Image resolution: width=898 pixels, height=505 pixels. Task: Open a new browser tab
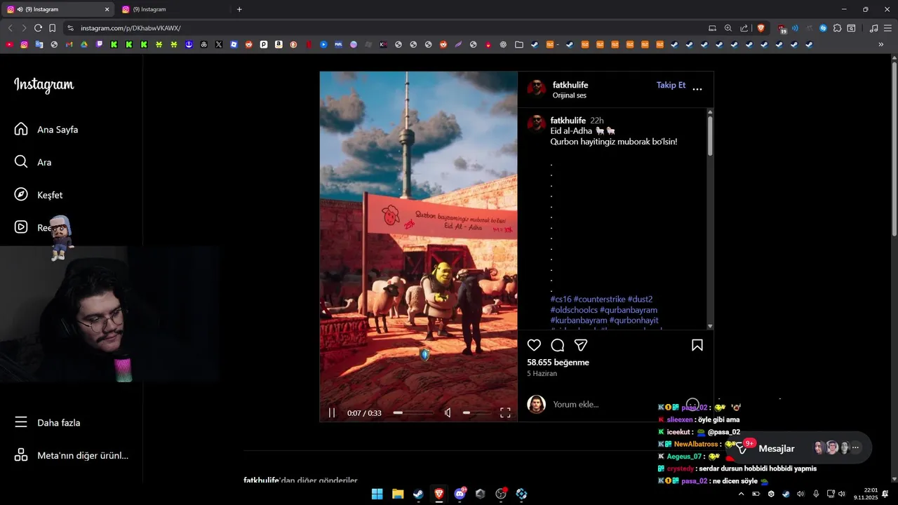[x=239, y=9]
